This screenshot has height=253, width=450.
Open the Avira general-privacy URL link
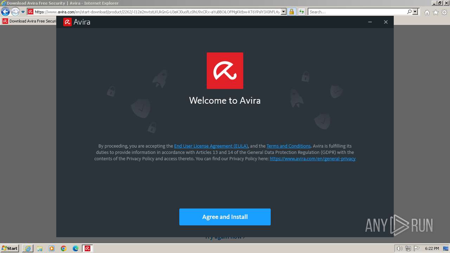point(313,159)
